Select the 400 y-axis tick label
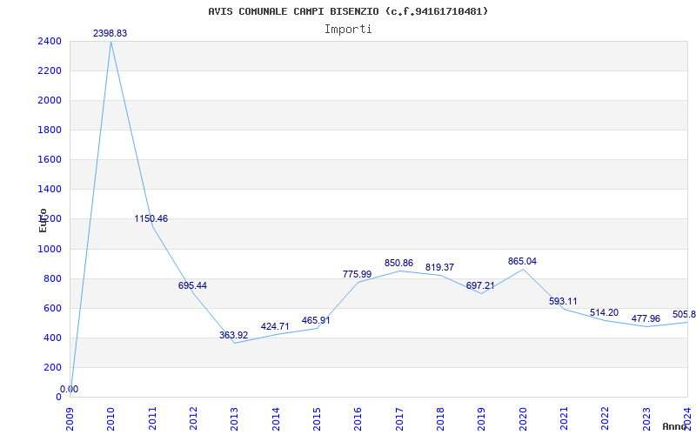The image size is (696, 435). coord(52,338)
